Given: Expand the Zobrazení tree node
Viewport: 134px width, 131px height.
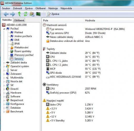Looking at the screenshot, I should [4, 74].
